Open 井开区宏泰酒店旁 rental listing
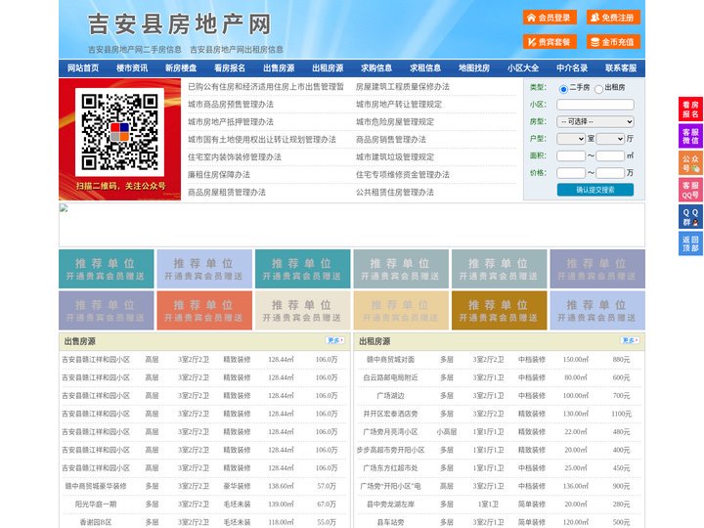 [x=390, y=414]
